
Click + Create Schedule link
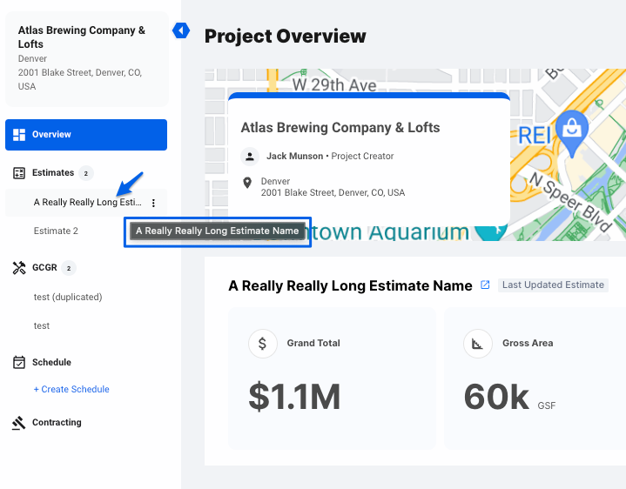point(71,389)
